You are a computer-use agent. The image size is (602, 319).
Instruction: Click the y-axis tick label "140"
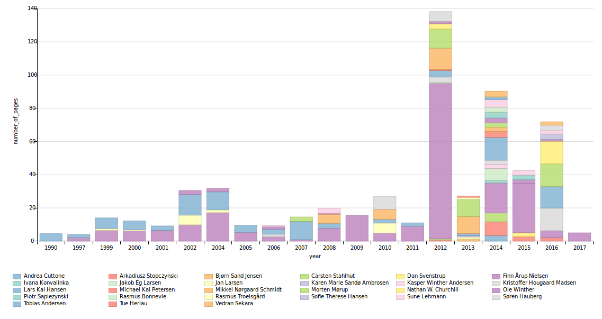point(32,8)
